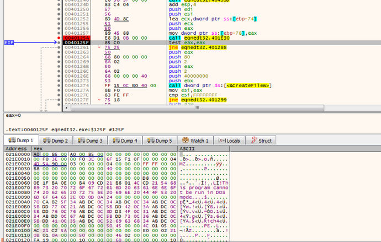381x242 pixels.
Task: Click the disassembly horizontal scrollbar thumb
Action: point(197,108)
